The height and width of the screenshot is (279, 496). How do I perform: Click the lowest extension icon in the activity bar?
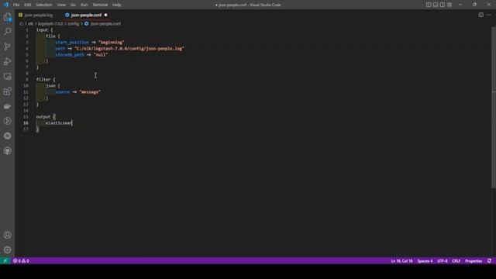pyautogui.click(x=7, y=151)
